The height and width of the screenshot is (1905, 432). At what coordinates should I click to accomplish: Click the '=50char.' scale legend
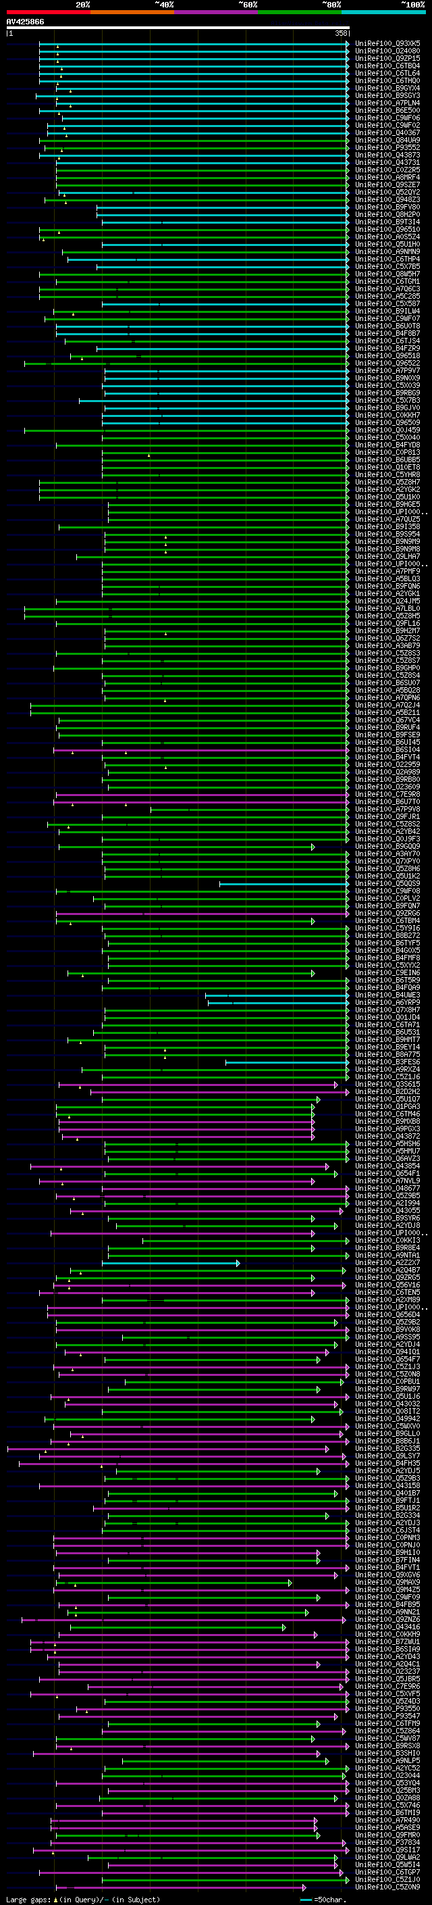tap(329, 1899)
